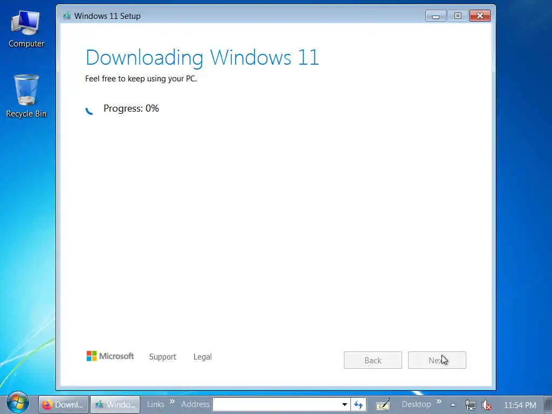Click the Show desktop strip

(x=548, y=404)
